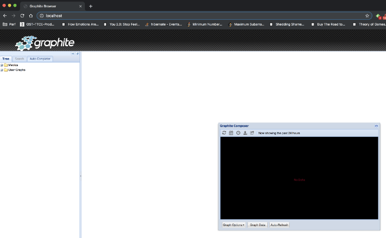Screen dimensions: 386x238
Task: Open the How Emotions Are bookmark
Action: point(80,25)
